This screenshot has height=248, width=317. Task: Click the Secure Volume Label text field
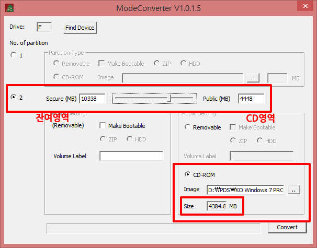(131, 156)
